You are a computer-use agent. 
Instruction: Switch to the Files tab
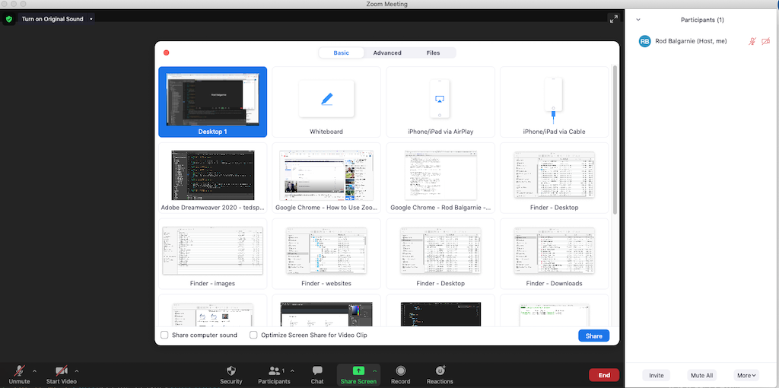pos(433,53)
